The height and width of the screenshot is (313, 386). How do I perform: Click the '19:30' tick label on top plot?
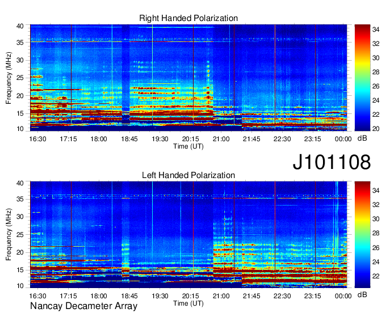[x=160, y=139]
